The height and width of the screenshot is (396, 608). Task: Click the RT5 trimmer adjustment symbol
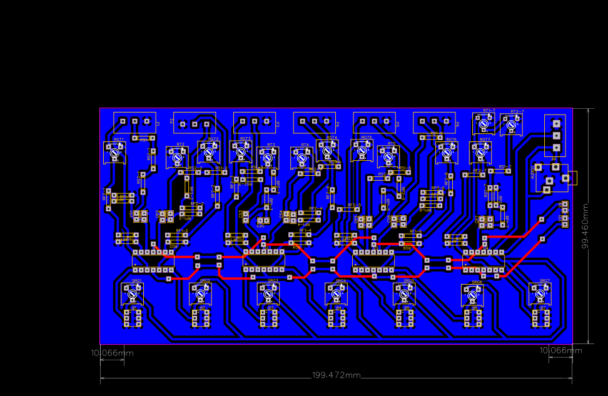tap(388, 157)
